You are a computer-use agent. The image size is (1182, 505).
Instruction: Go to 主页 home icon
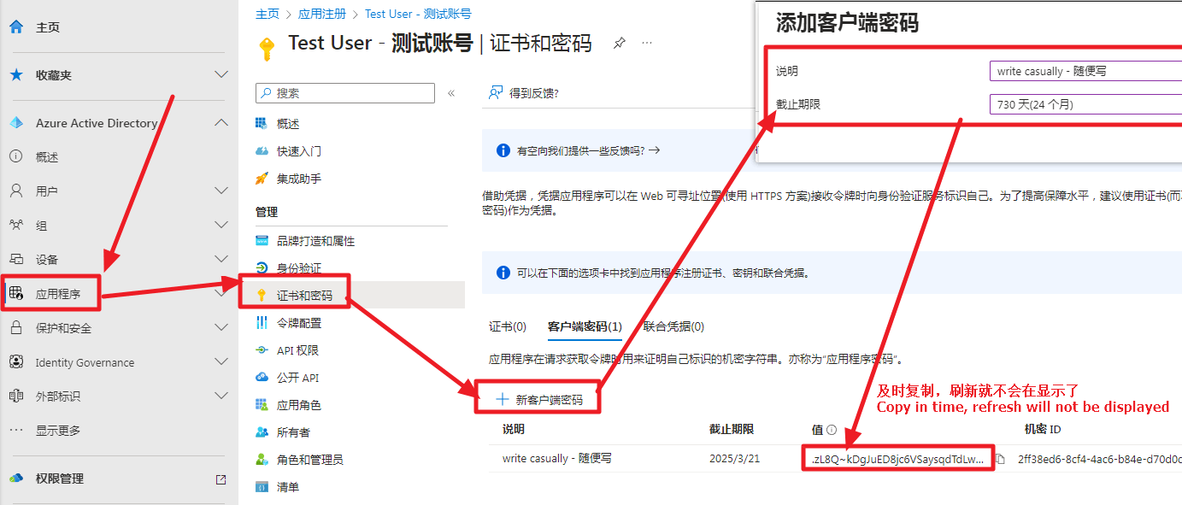16,27
